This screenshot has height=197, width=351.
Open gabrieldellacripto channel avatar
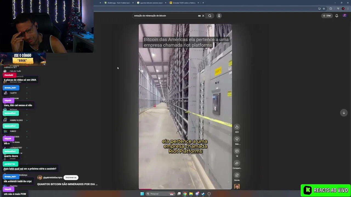point(40,178)
